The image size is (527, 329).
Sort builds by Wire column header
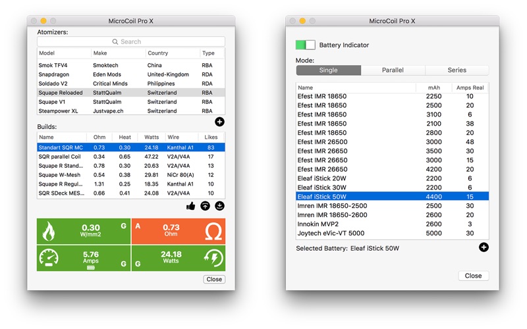pyautogui.click(x=181, y=137)
